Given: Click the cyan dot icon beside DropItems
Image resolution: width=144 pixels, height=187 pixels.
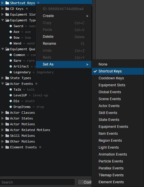Looking at the screenshot, I should tap(11, 107).
